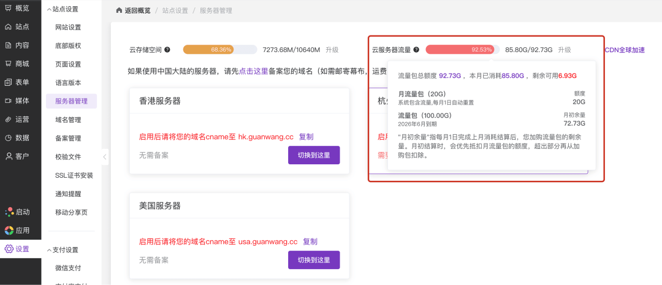This screenshot has height=285, width=662.
Task: Click the 设置 gear icon
Action: click(9, 249)
